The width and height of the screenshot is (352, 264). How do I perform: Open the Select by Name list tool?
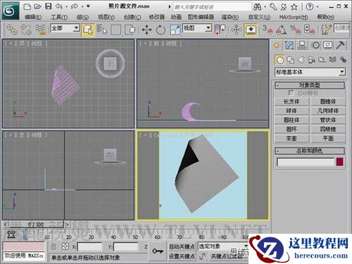(102, 30)
